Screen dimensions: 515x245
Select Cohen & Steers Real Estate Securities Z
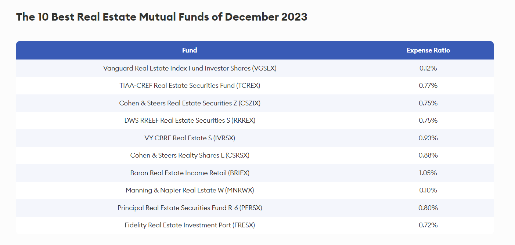click(190, 103)
